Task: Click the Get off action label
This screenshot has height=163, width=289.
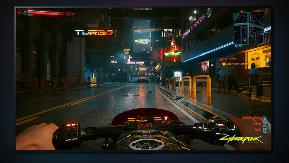Action: point(257,124)
